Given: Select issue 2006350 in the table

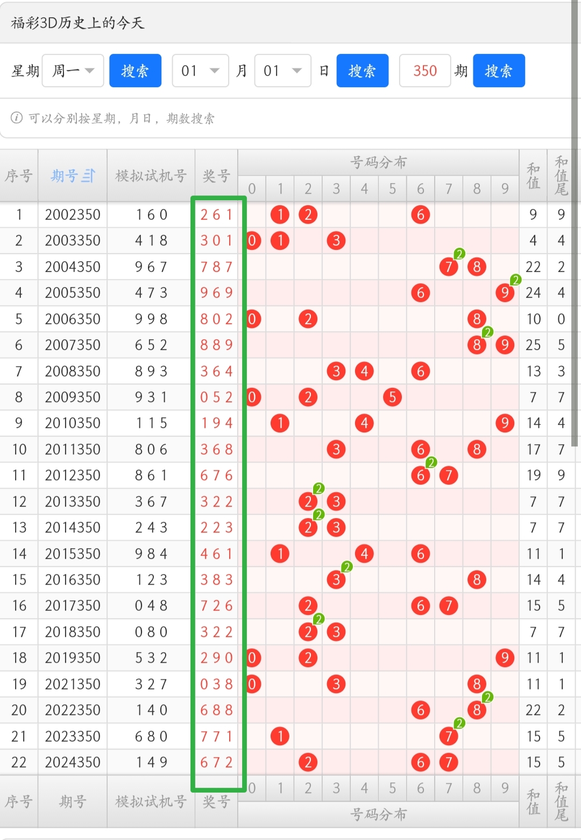Looking at the screenshot, I should [x=73, y=319].
